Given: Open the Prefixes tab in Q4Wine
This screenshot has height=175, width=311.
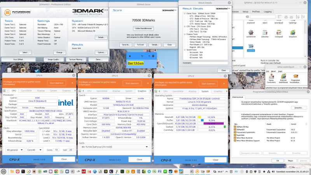Looking at the screenshot, I should tap(256, 12).
